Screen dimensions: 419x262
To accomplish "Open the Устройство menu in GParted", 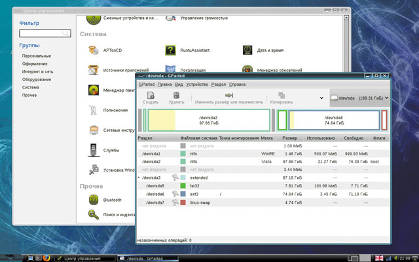I will tap(197, 84).
